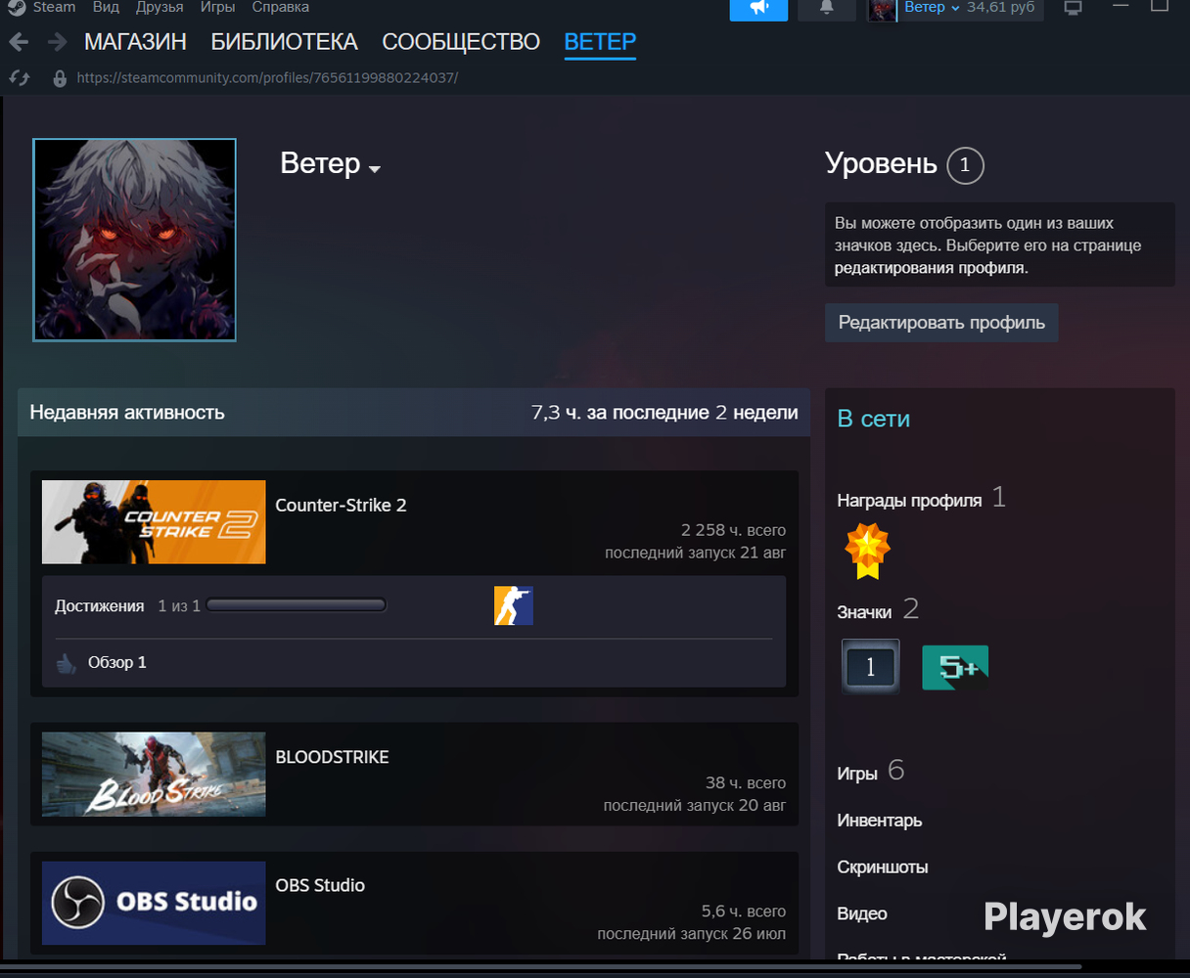The image size is (1190, 978).
Task: Open the Инвентарь link
Action: pyautogui.click(x=880, y=821)
